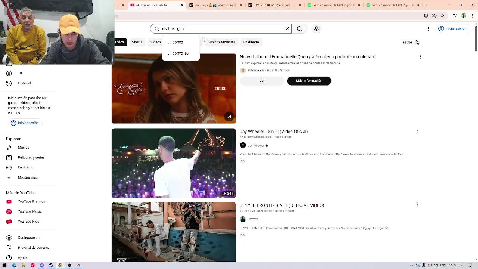Viewport: 478px width, 269px height.
Task: Open the JEYYFF channel avatar
Action: pyautogui.click(x=243, y=219)
